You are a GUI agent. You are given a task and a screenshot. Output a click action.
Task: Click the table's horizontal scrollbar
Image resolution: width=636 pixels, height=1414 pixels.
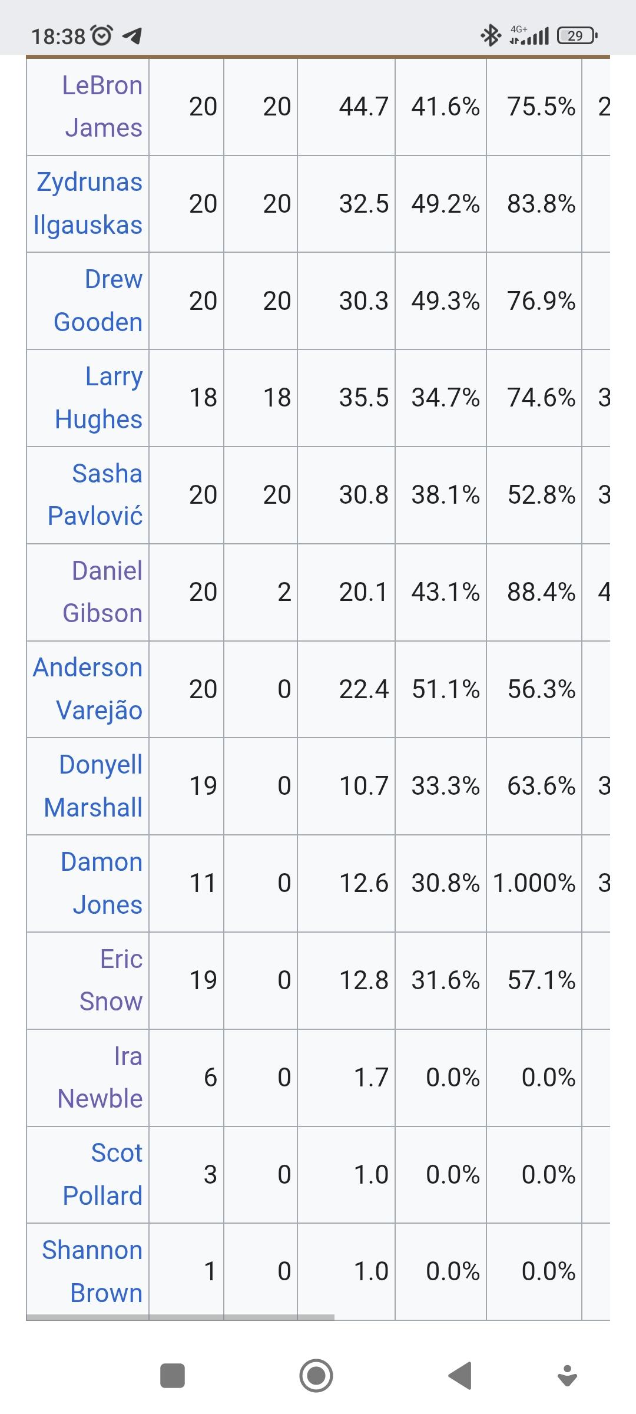pyautogui.click(x=180, y=1317)
